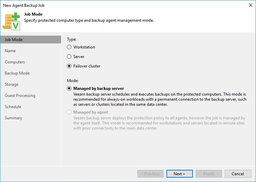Image resolution: width=256 pixels, height=182 pixels.
Task: Open the Backup Mode step
Action: coord(17,73)
